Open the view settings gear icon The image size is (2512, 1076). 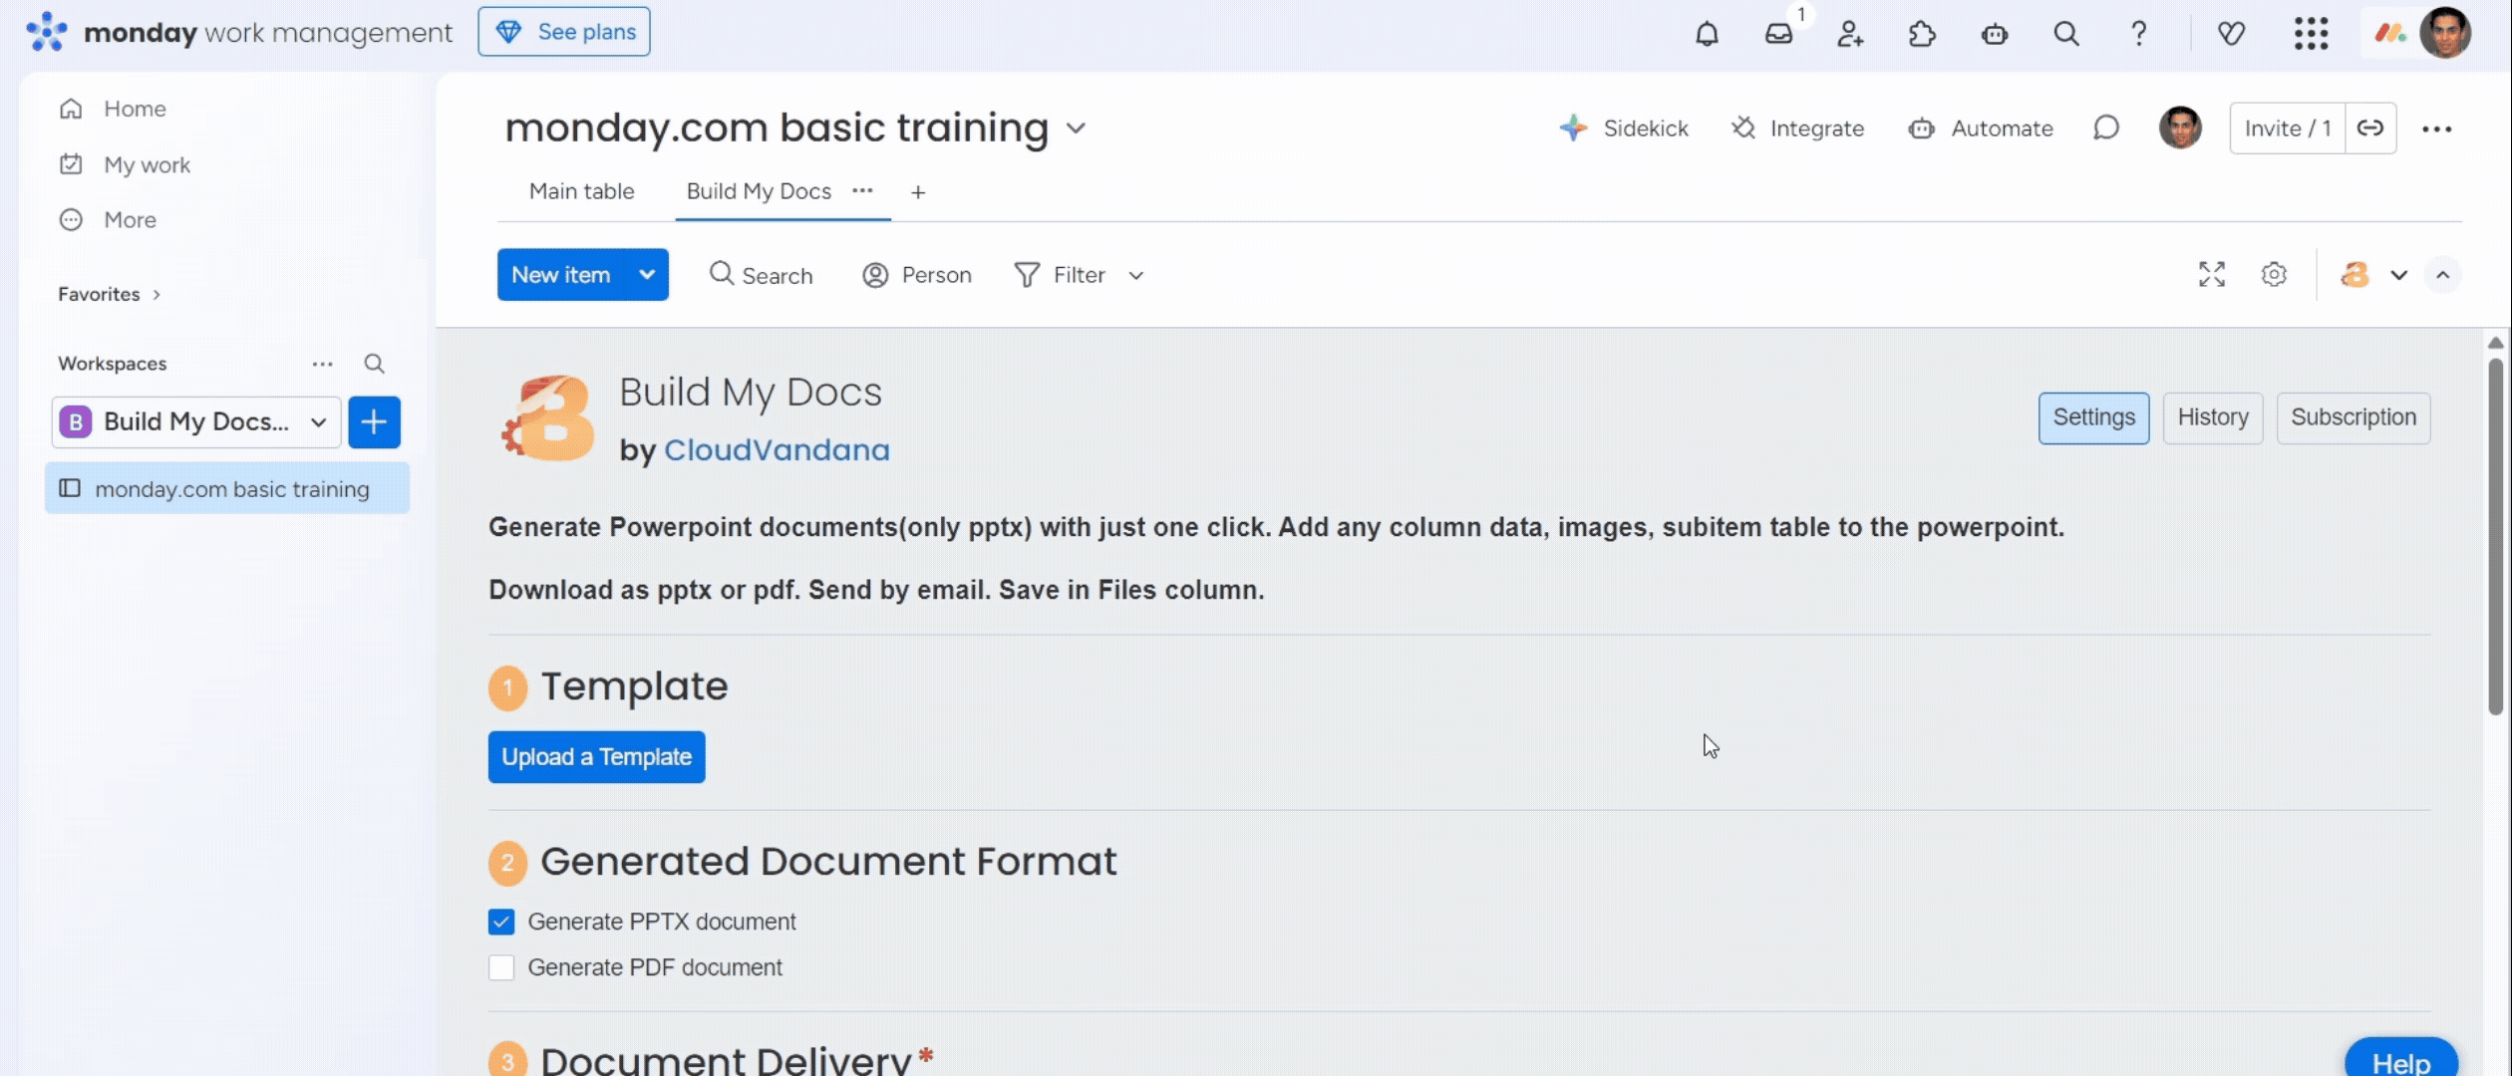coord(2274,275)
